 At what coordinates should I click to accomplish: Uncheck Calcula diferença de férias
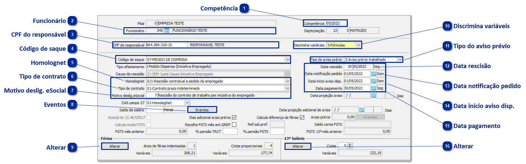tap(302, 118)
